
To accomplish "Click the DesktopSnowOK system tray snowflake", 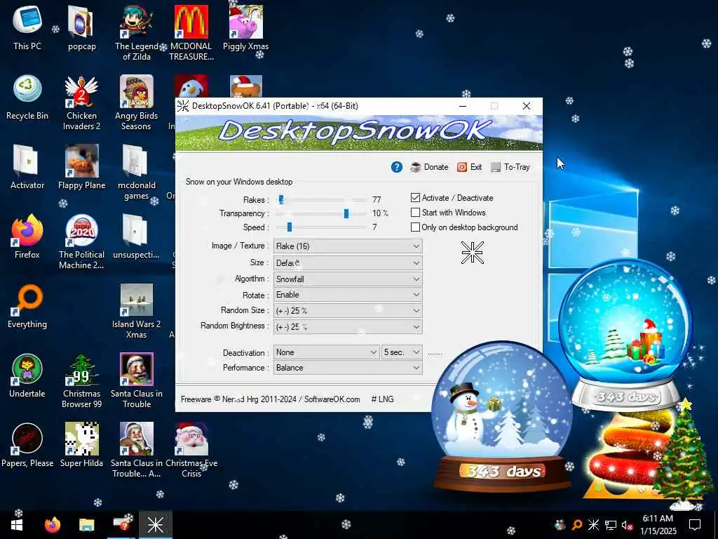I will tap(593, 525).
